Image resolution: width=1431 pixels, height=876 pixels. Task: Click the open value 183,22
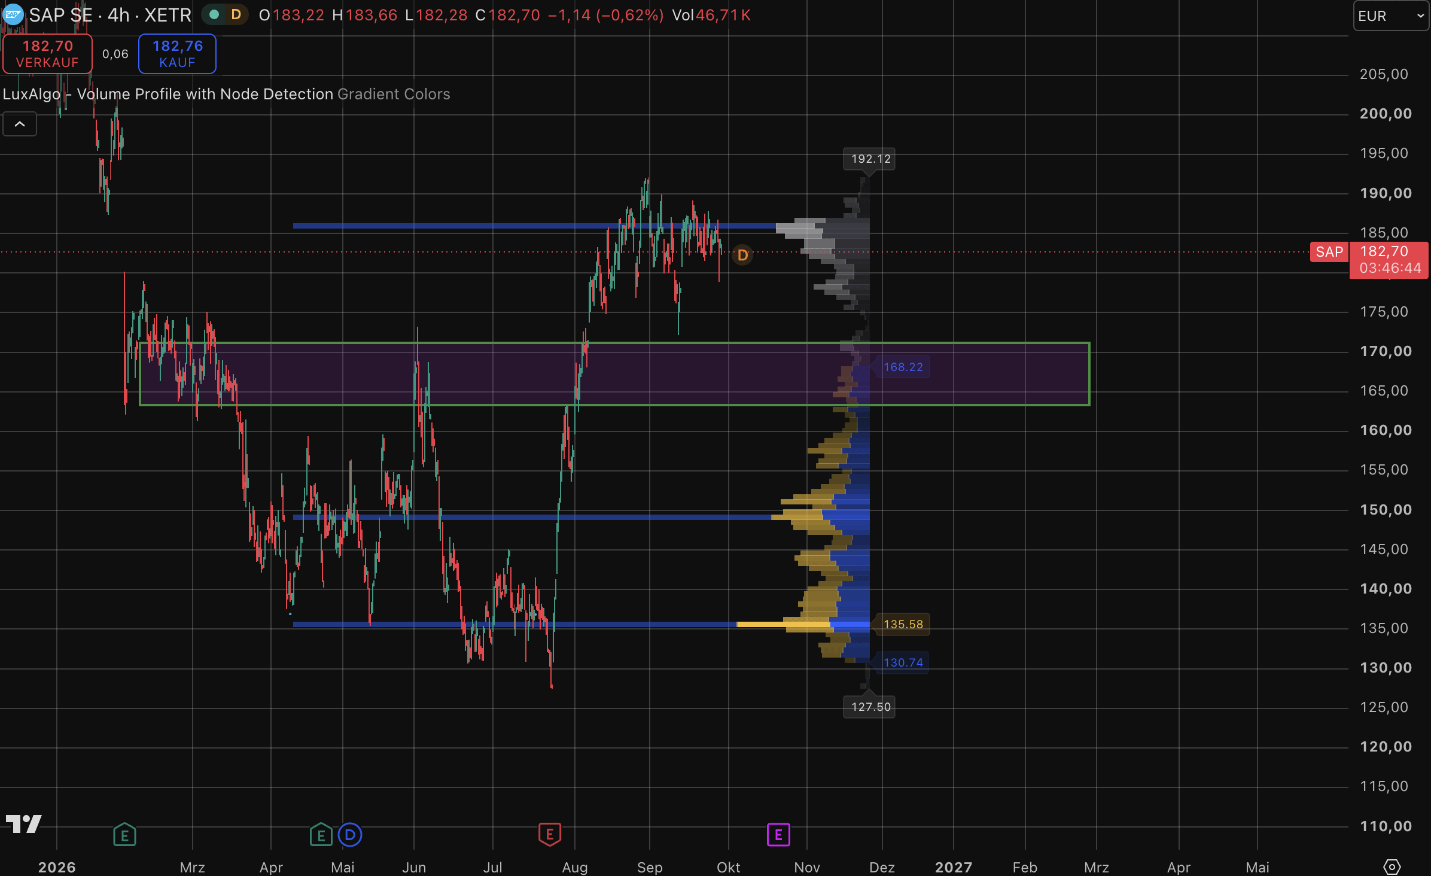[x=299, y=15]
